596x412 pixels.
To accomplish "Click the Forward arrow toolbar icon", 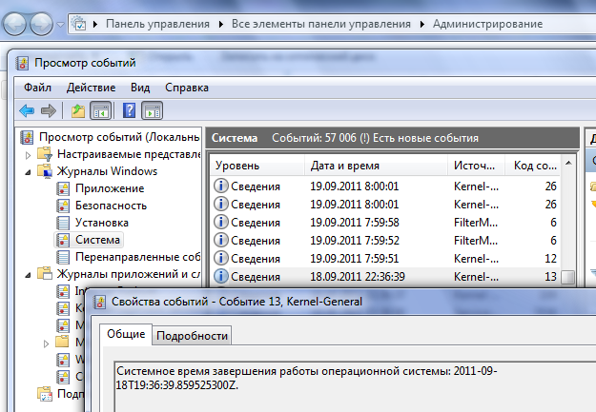I will point(48,110).
